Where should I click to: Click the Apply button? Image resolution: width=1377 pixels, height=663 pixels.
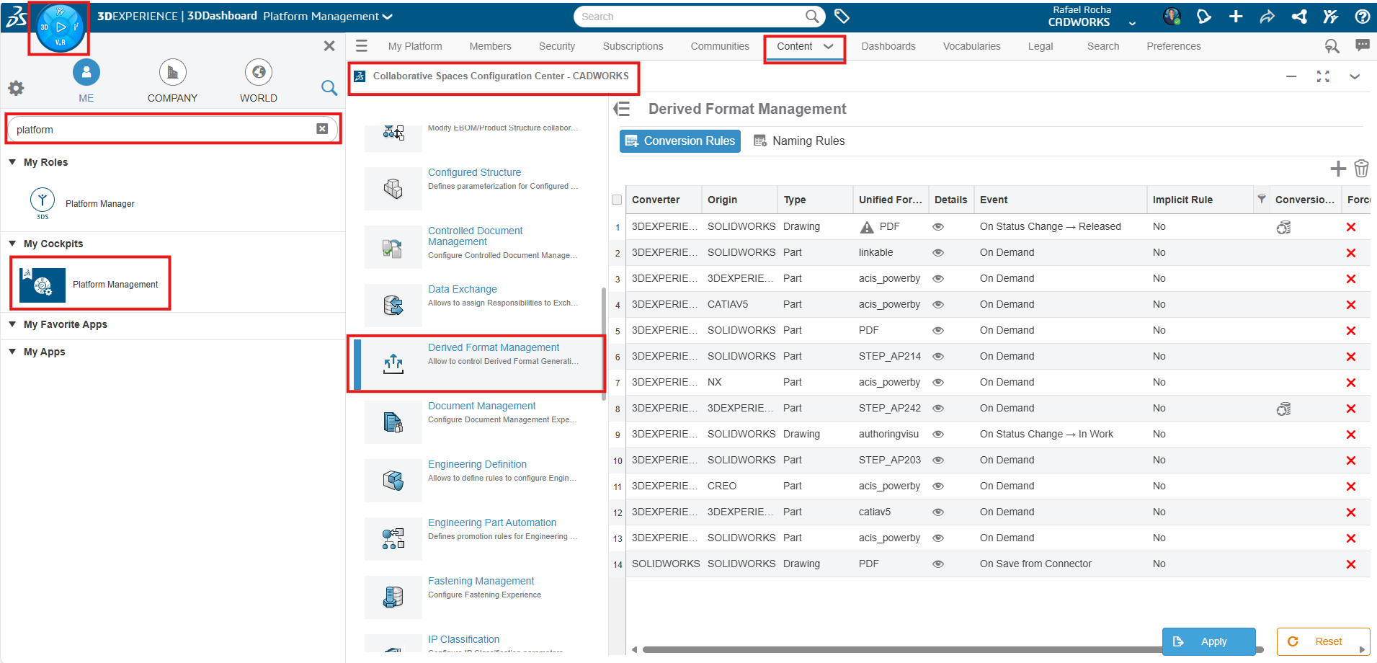[x=1208, y=641]
